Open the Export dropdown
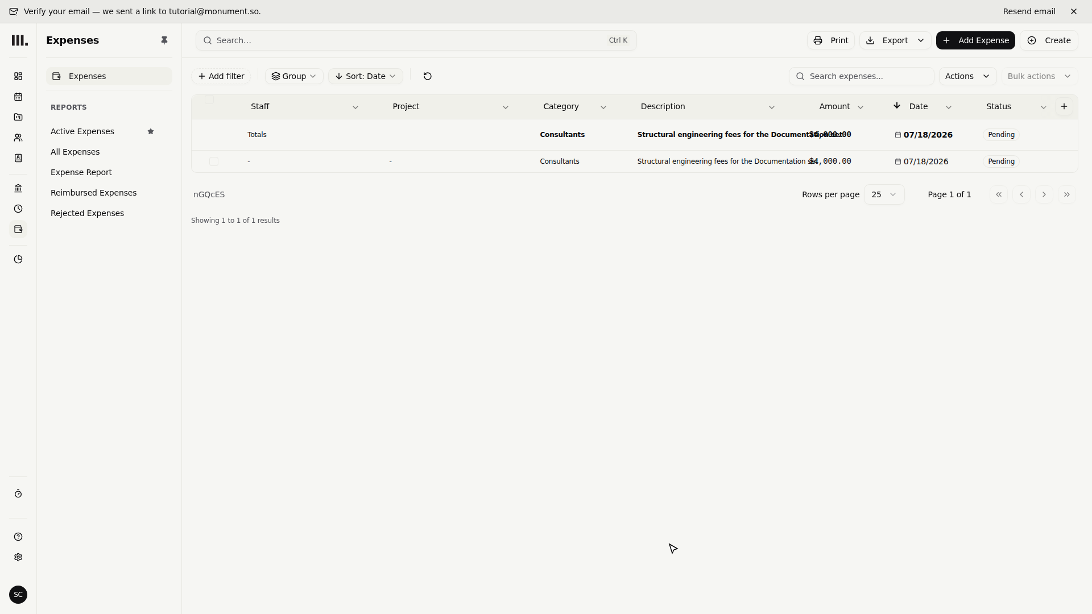This screenshot has width=1092, height=614. [x=895, y=40]
